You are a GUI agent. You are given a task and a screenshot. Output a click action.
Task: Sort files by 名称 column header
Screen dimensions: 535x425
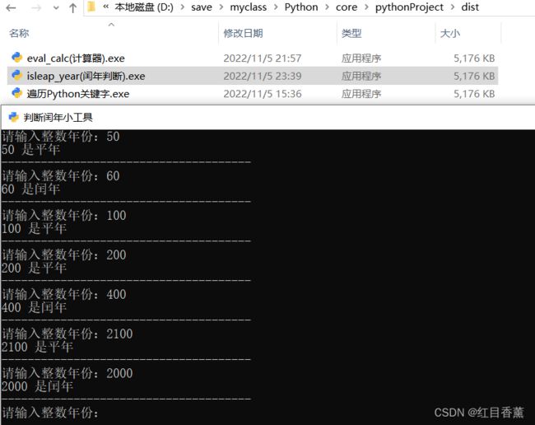[x=19, y=34]
